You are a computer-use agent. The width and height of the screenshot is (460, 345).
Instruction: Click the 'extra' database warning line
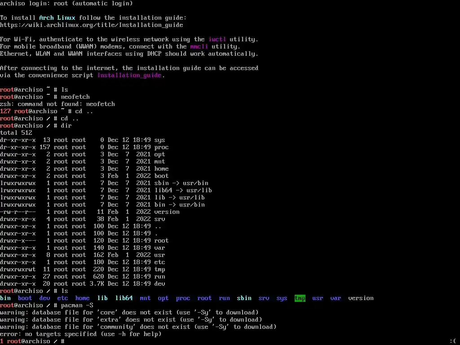tap(131, 319)
